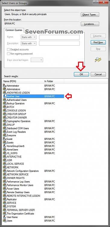Click OK to confirm selection

81,74
